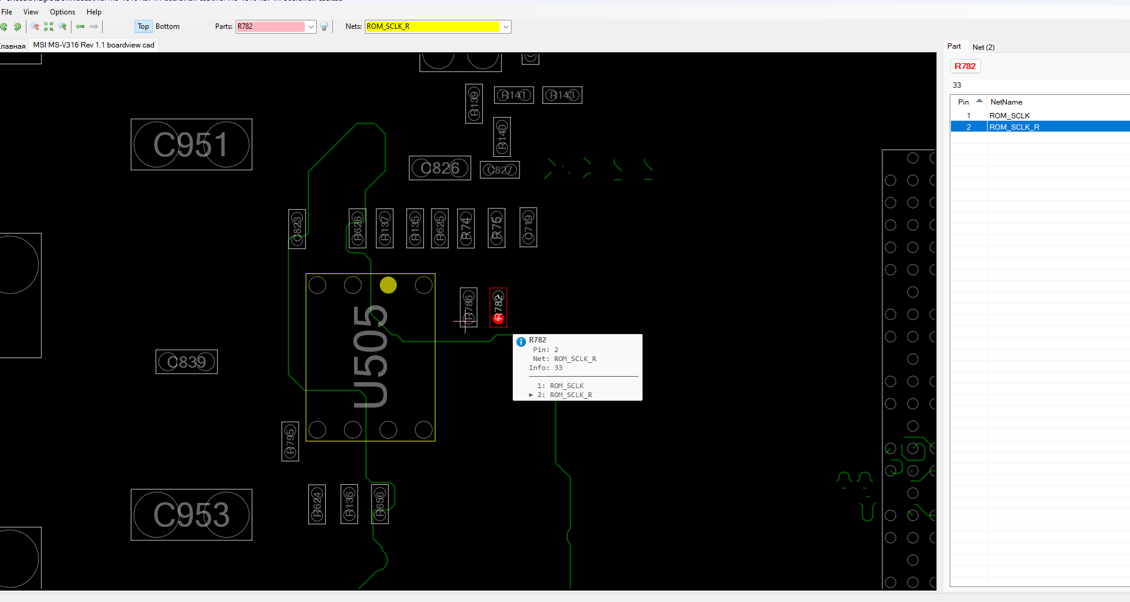Sort pin table by NetName column

point(1058,102)
